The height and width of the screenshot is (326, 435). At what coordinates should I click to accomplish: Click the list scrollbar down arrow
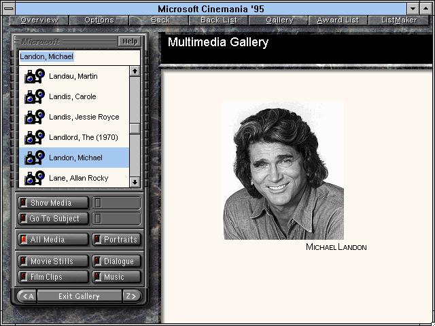pos(135,183)
